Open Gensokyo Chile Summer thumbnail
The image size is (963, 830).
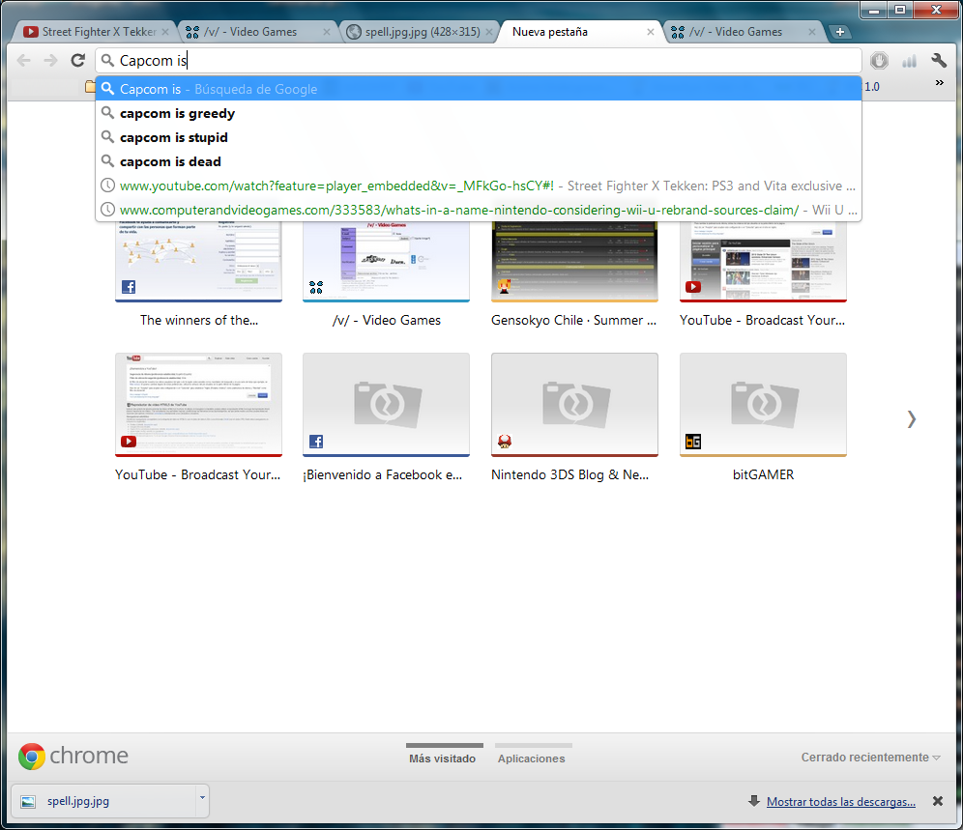[x=575, y=261]
